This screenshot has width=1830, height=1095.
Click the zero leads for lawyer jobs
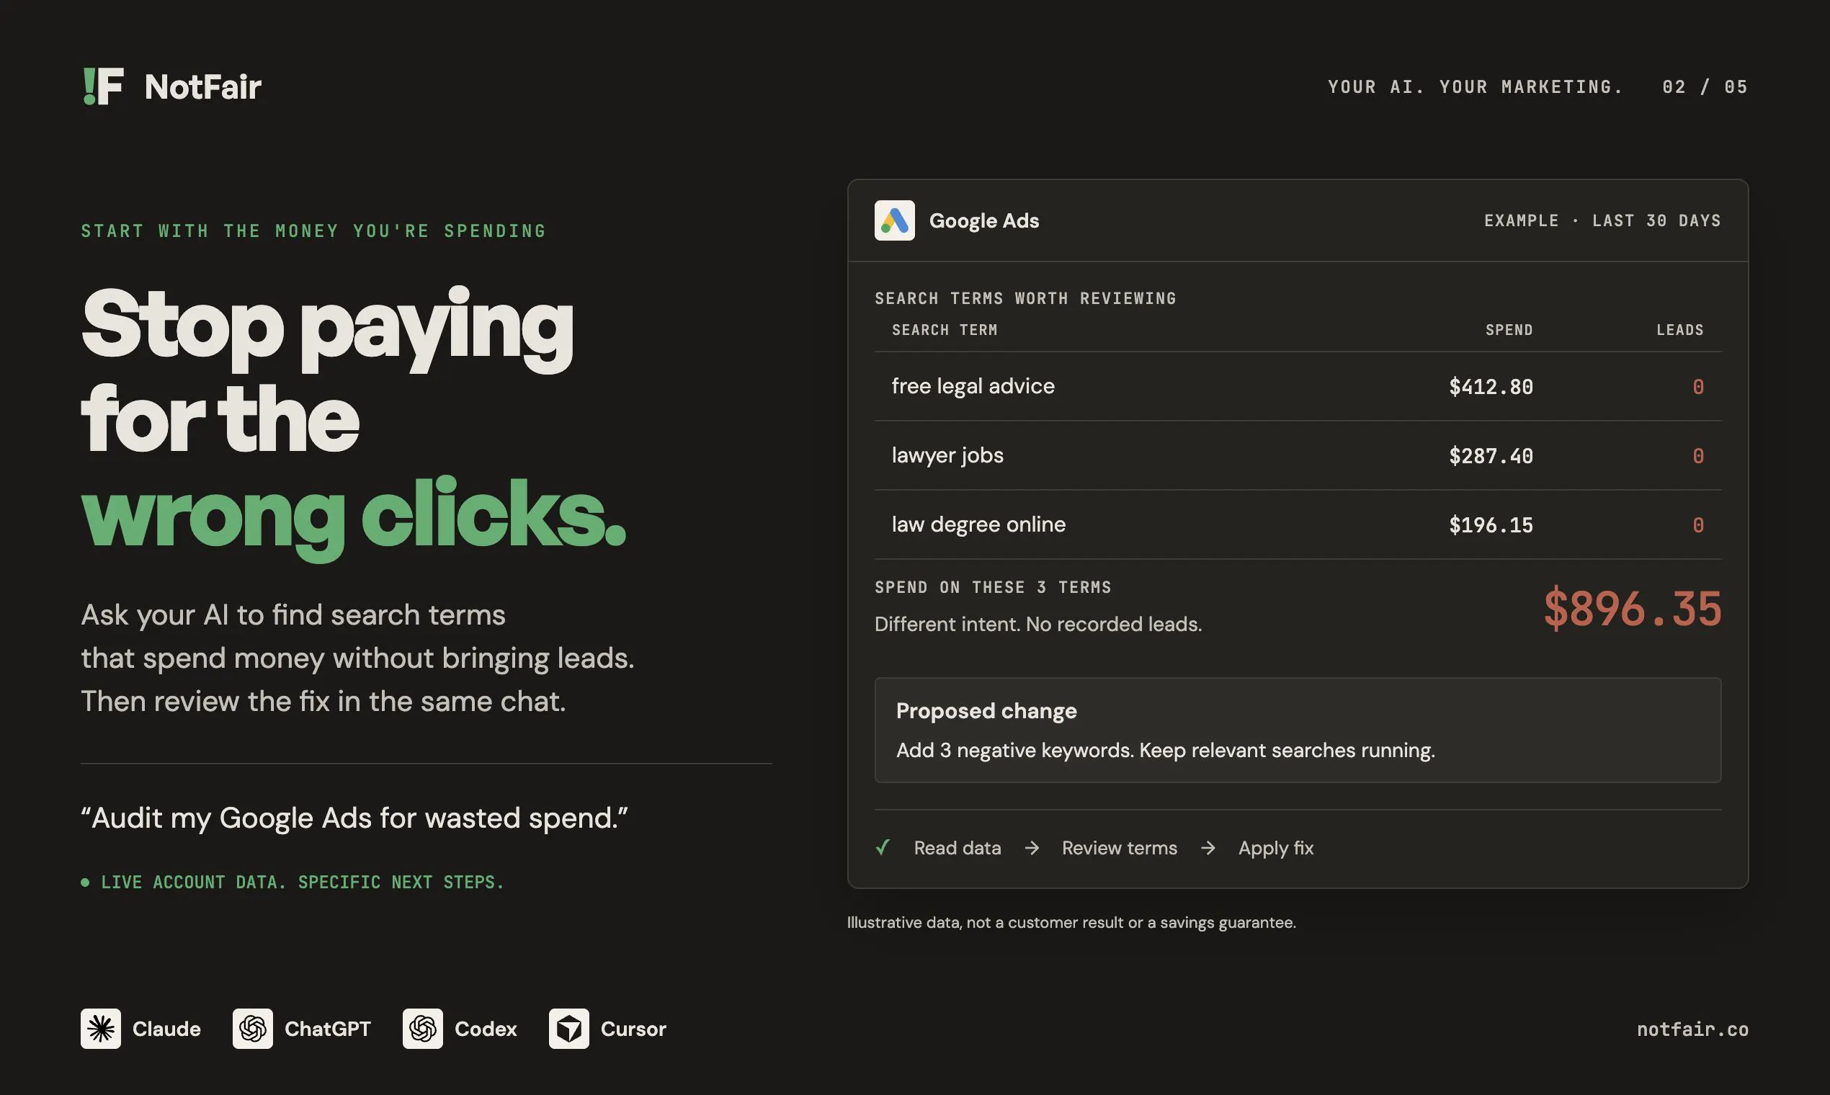pos(1698,456)
